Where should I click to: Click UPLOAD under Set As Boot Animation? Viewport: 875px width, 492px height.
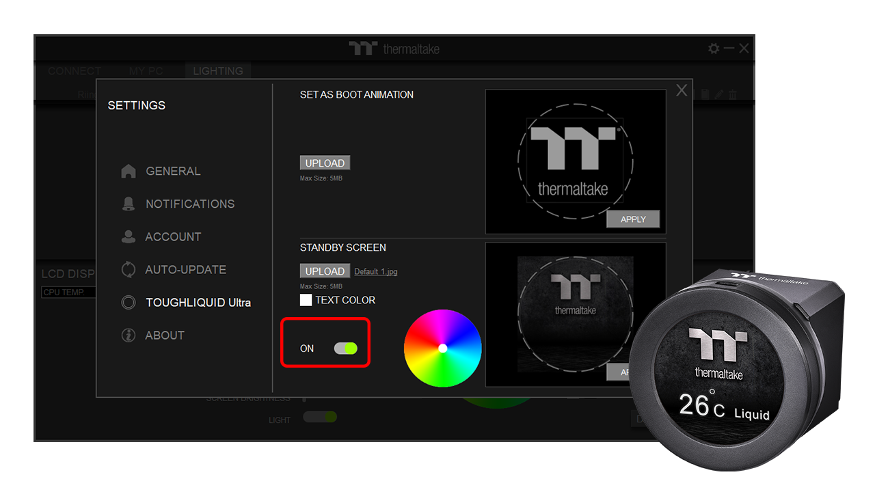tap(325, 163)
